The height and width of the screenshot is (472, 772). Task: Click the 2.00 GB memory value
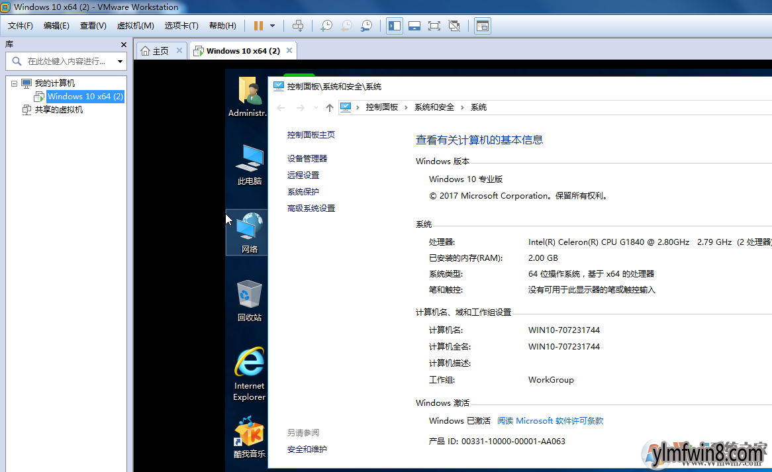[543, 258]
